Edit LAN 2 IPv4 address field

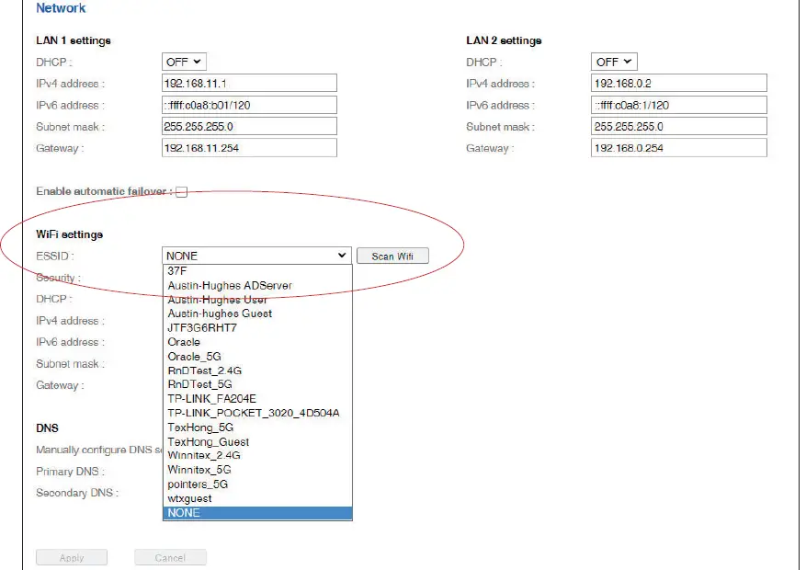point(679,84)
